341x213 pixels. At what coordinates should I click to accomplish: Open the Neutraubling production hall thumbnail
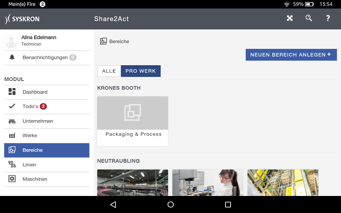pyautogui.click(x=133, y=183)
